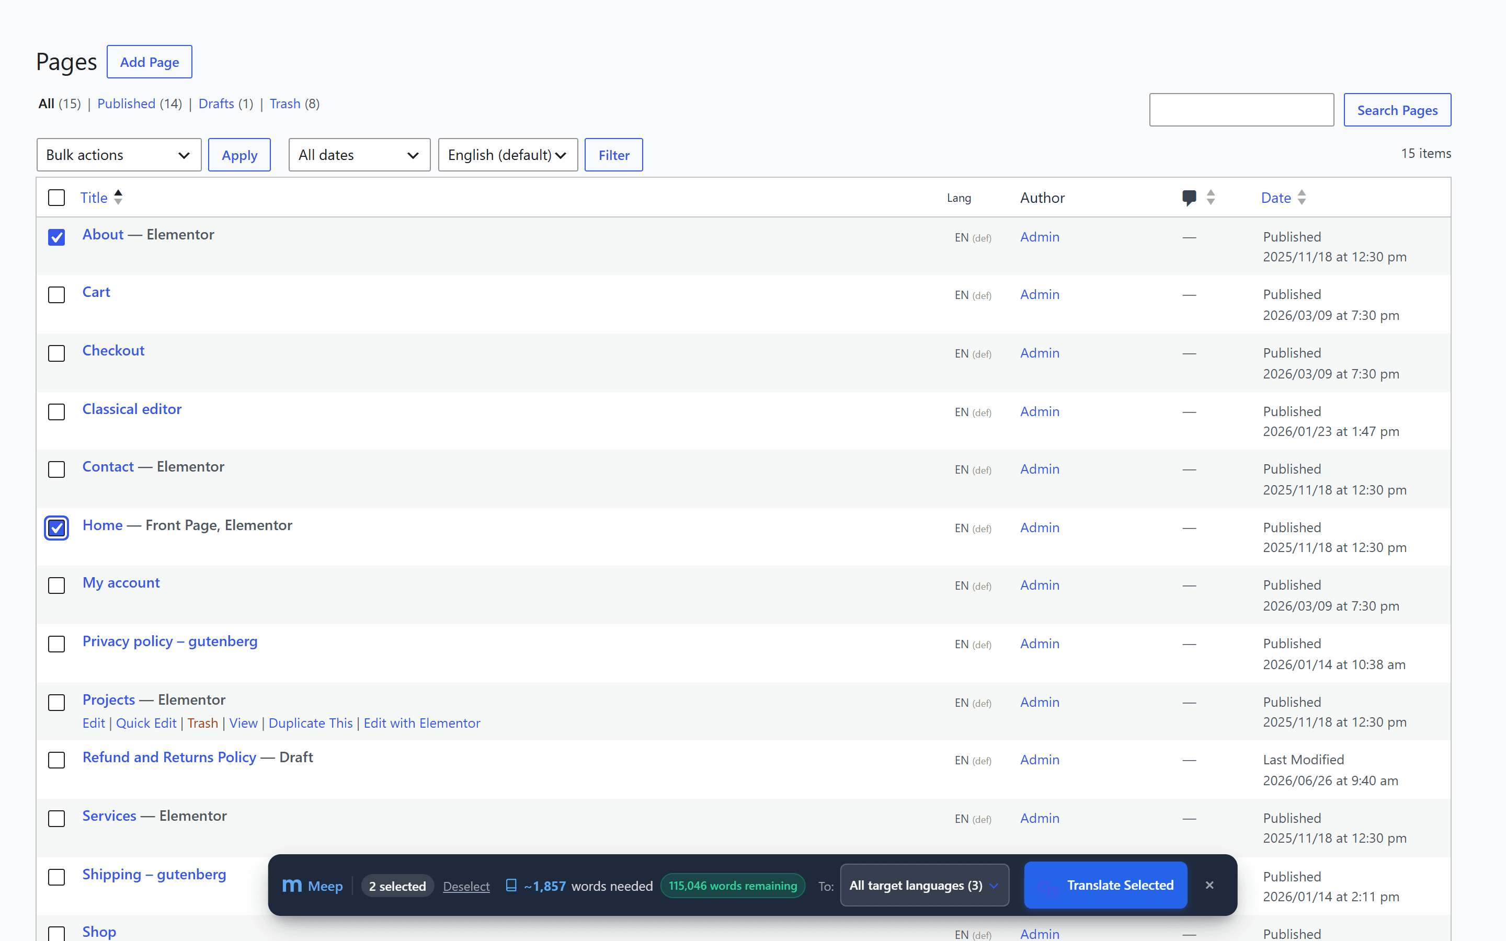Check the Refund and Returns Policy checkbox
This screenshot has width=1506, height=941.
click(56, 760)
